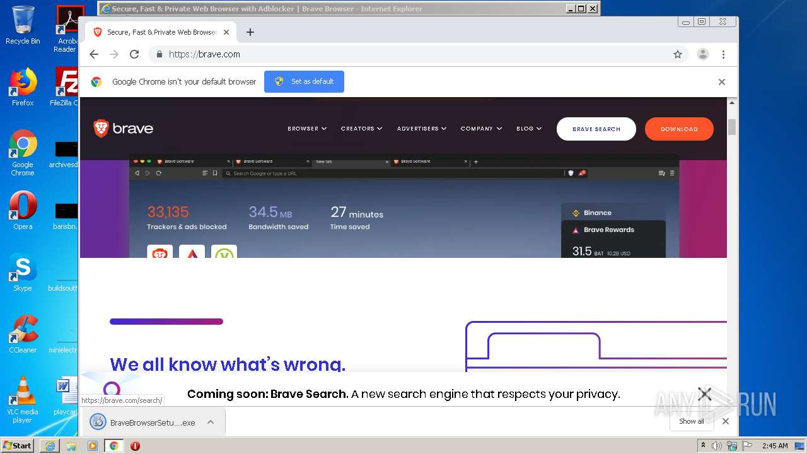Click the taskbar clock 2:45 AM

pyautogui.click(x=775, y=446)
